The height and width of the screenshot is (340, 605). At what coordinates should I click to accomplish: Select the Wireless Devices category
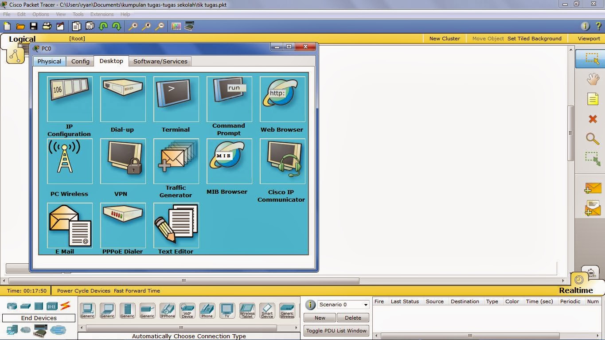[52, 306]
